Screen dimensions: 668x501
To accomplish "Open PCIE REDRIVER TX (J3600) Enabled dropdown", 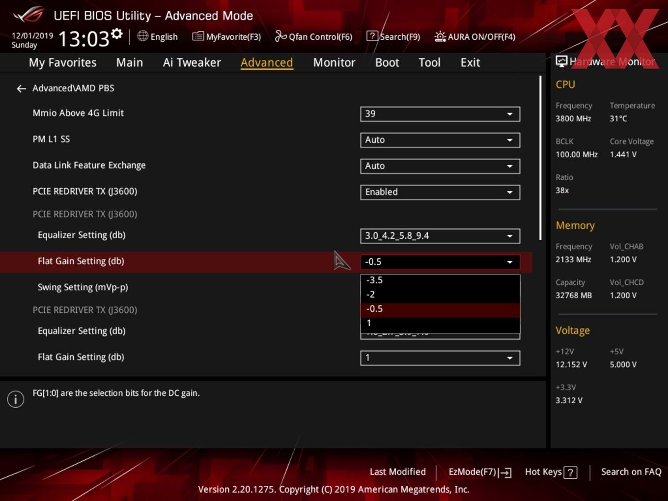I will pos(440,192).
